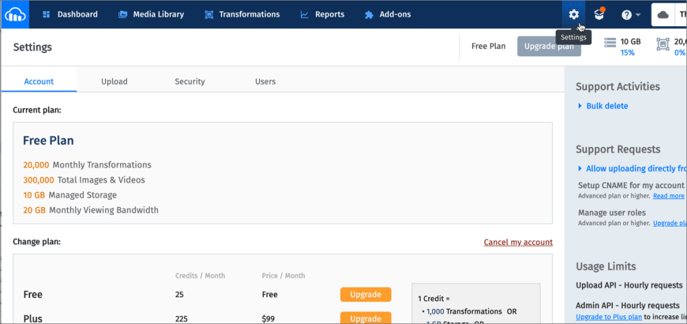Click the Support Requests heading

(x=618, y=150)
